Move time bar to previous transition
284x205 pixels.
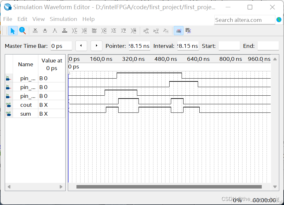[x=81, y=46]
